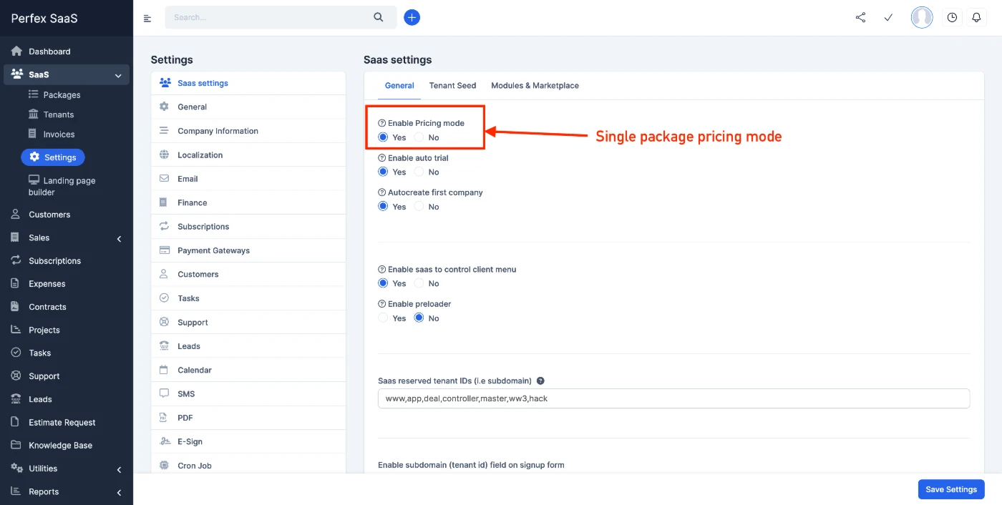The image size is (1002, 505).
Task: Click the Landing page builder monitor icon
Action: (x=34, y=180)
